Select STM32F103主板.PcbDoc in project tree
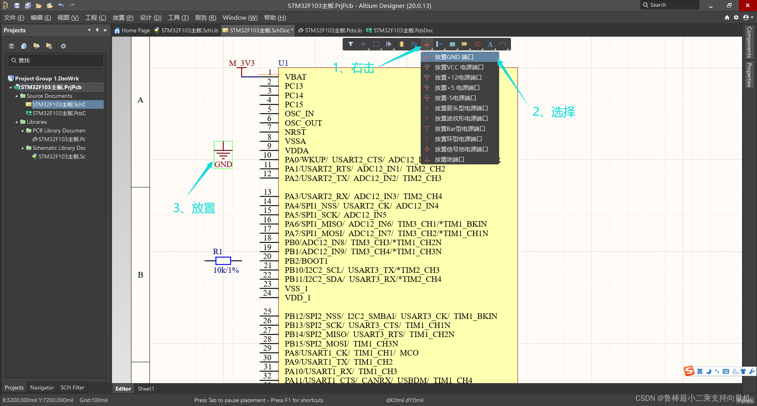The height and width of the screenshot is (406, 757). (59, 113)
